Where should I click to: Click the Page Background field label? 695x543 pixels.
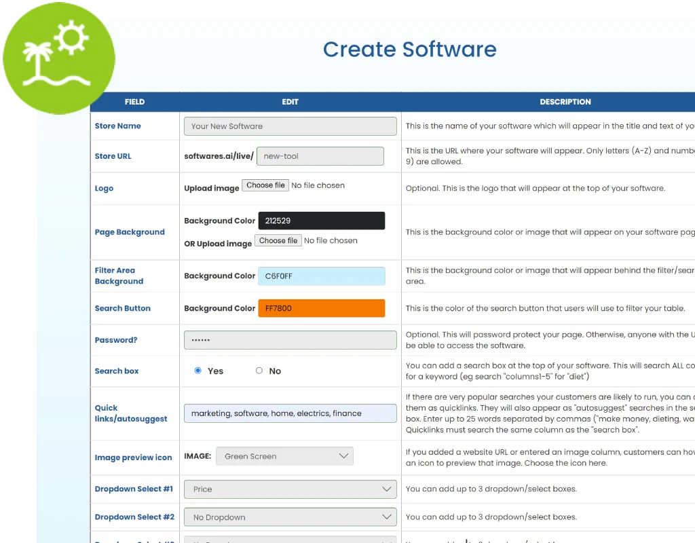pyautogui.click(x=130, y=232)
